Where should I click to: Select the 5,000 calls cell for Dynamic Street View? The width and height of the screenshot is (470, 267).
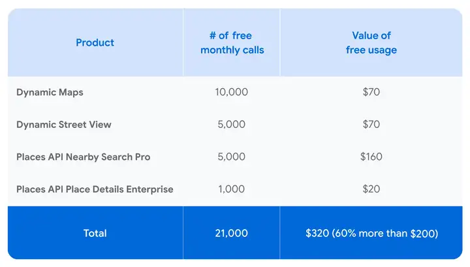click(x=231, y=125)
